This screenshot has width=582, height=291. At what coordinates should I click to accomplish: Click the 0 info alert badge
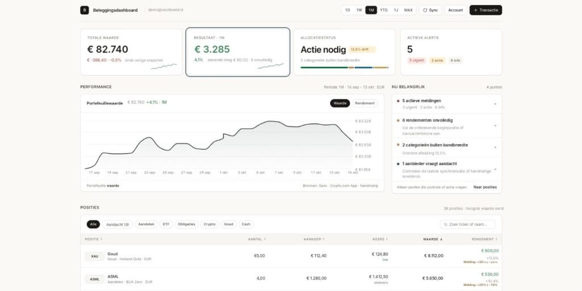tap(455, 60)
